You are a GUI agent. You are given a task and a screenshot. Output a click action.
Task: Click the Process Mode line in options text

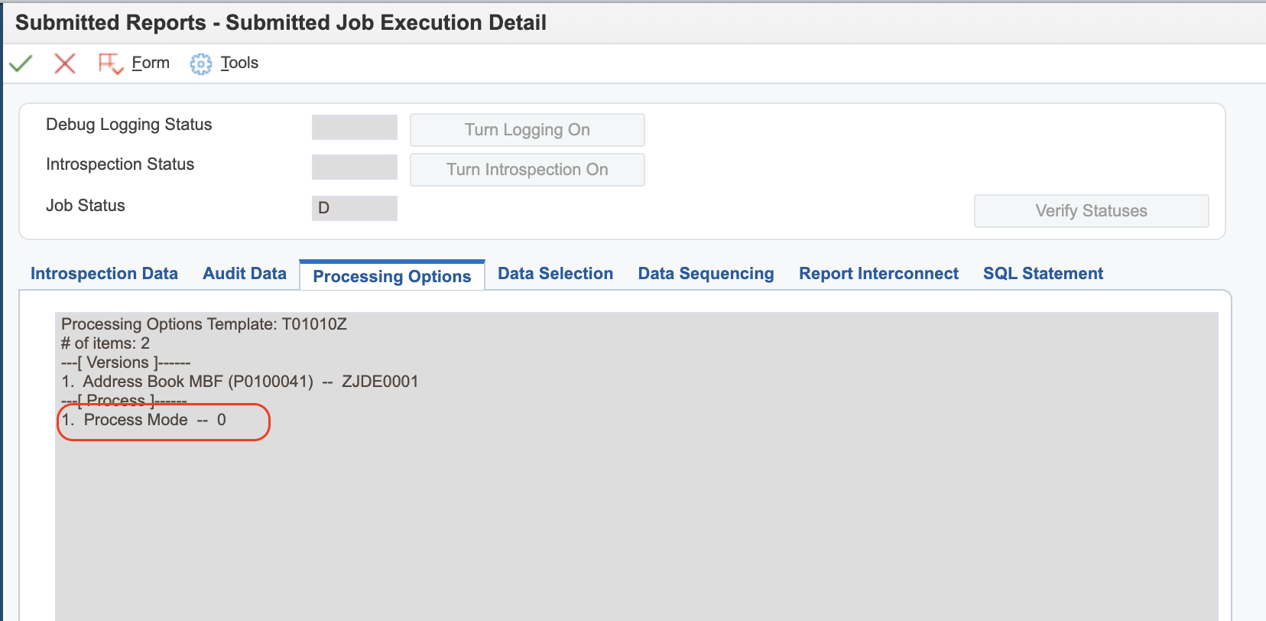[x=144, y=420]
